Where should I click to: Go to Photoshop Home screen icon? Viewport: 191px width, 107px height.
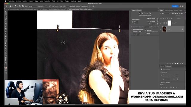click(6, 6)
